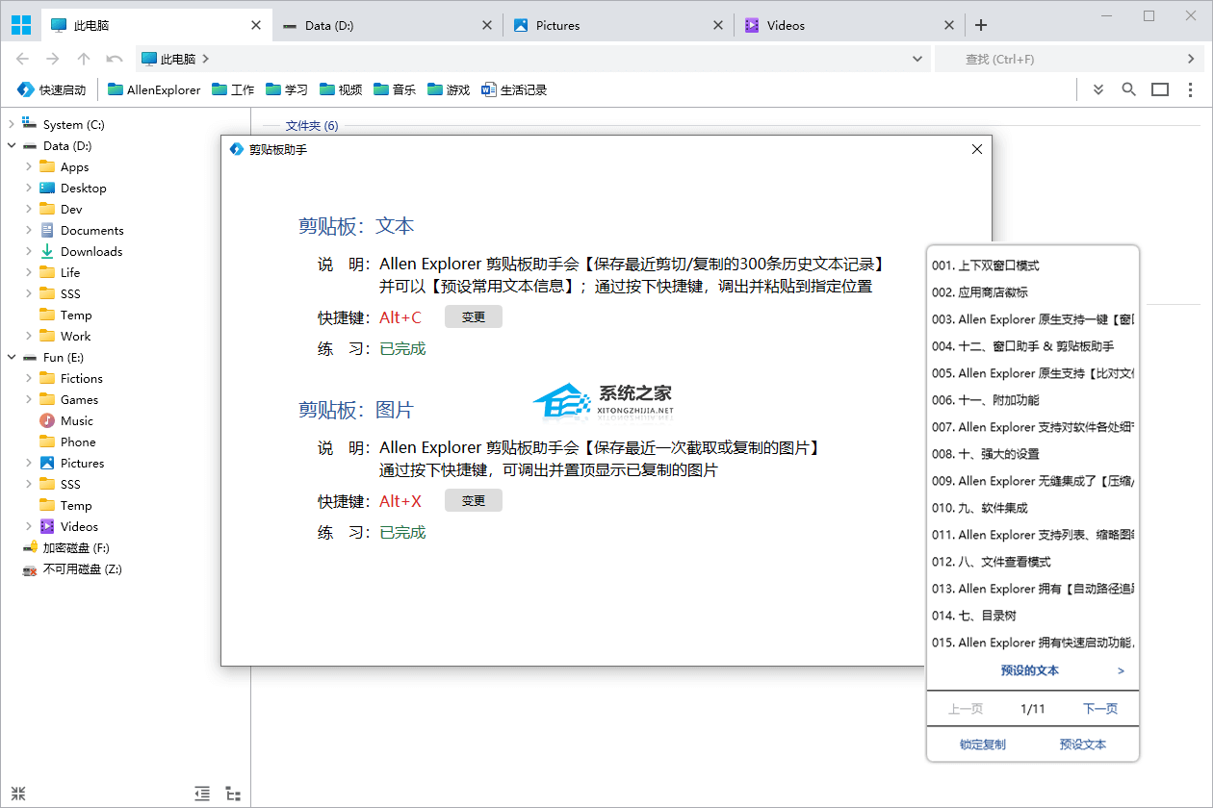Click the tree structure icon at sidebar bottom
Screen dimensions: 1213x808
233,794
